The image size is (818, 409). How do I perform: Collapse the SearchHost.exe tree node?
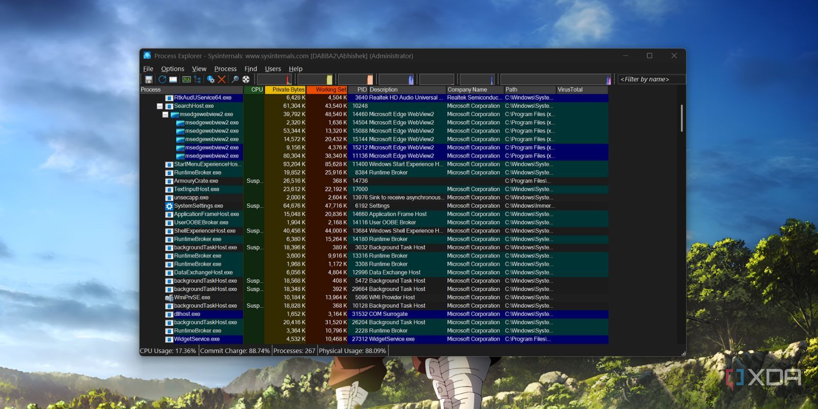point(160,106)
